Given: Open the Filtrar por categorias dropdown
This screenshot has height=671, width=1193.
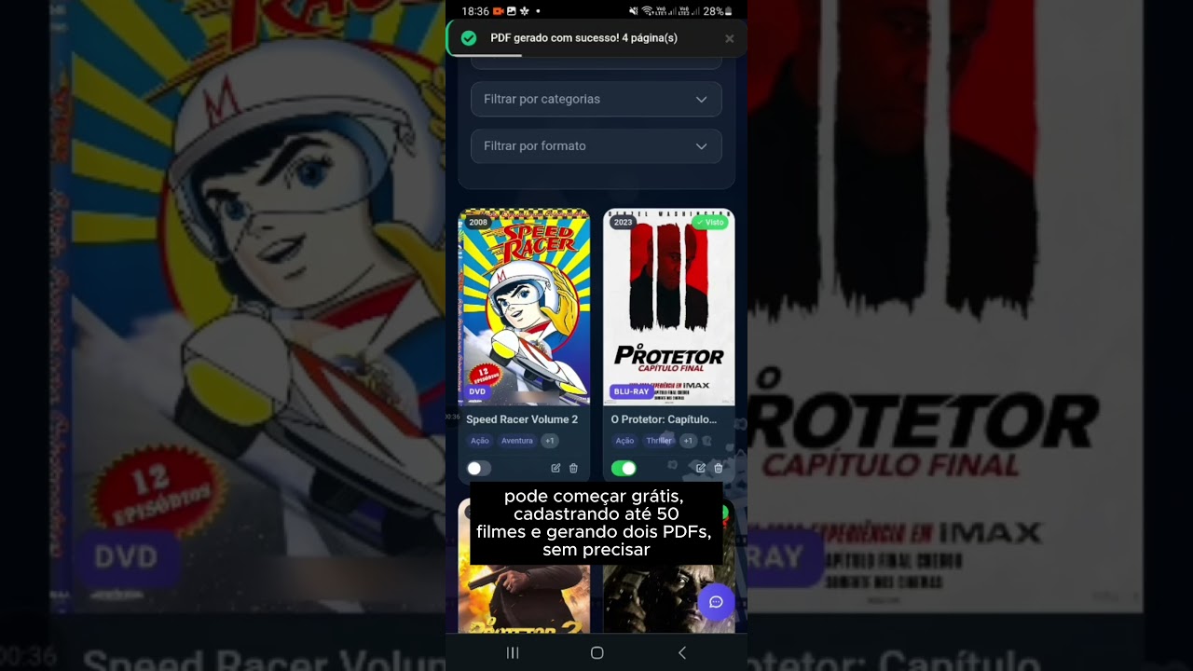Looking at the screenshot, I should click(596, 99).
